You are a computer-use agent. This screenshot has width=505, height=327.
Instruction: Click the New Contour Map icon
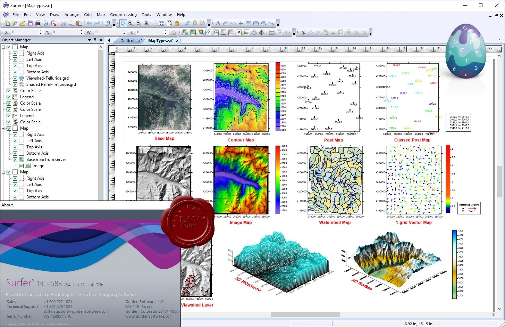coord(201,32)
